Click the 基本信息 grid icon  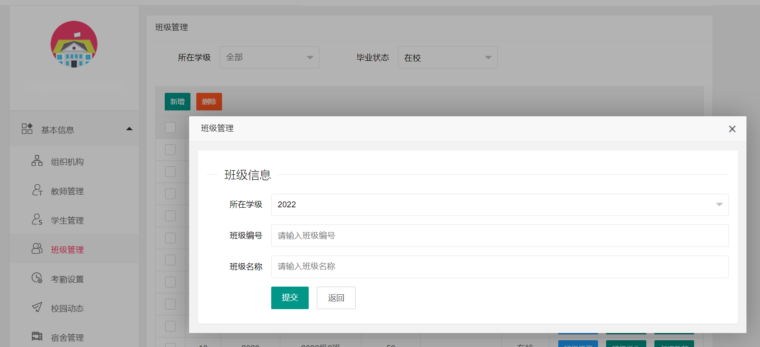pos(27,129)
